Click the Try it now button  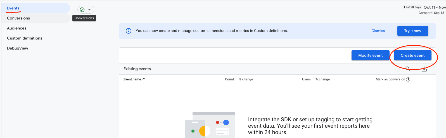[412, 31]
